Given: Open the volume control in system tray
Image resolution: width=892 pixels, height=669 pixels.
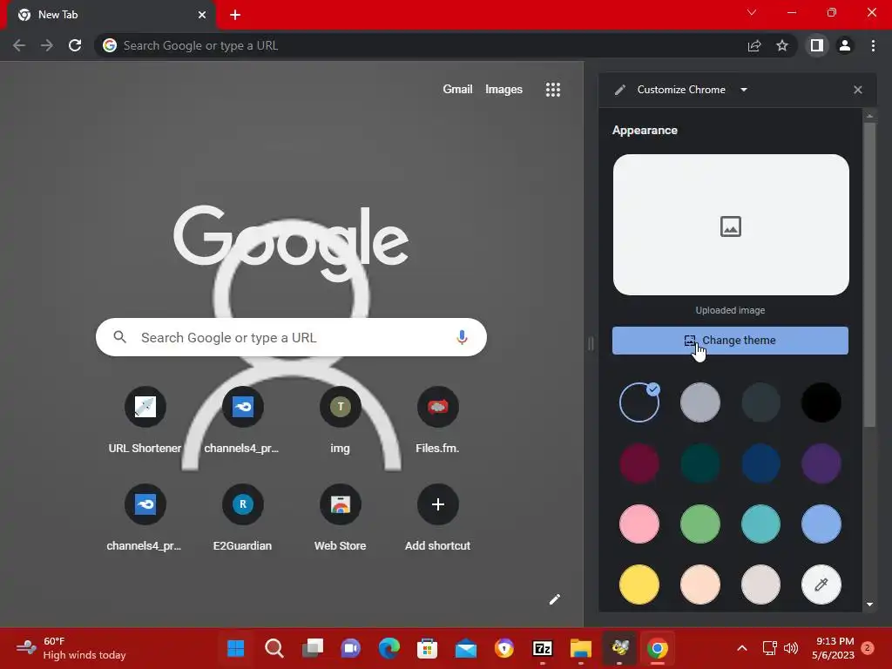Looking at the screenshot, I should click(791, 648).
